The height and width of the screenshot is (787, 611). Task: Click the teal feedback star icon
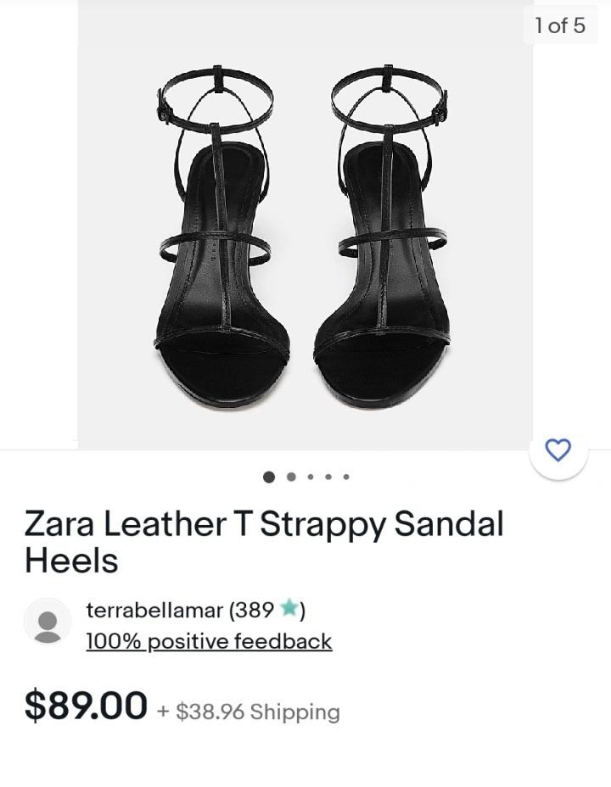[289, 608]
